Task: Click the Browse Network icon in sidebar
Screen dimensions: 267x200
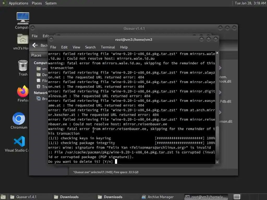Action: point(39,99)
